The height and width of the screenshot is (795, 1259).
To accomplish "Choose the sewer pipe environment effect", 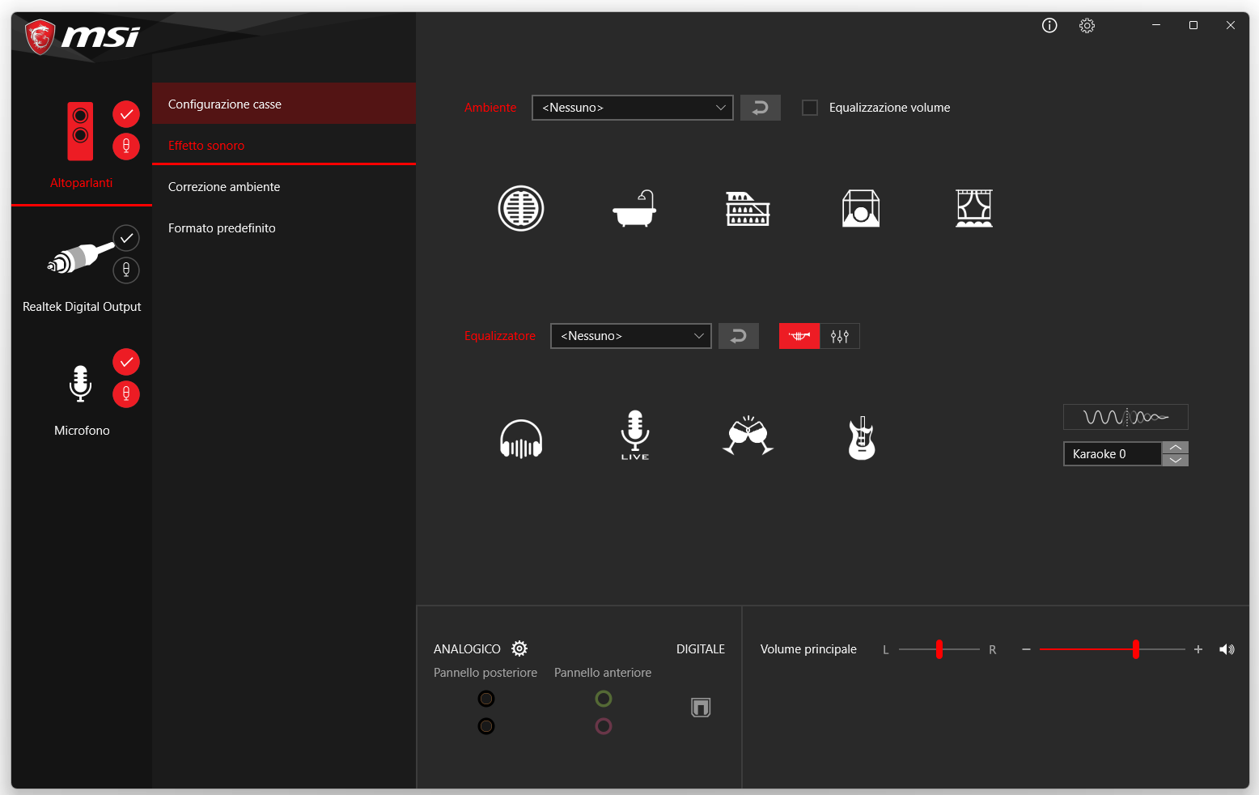I will tap(521, 209).
